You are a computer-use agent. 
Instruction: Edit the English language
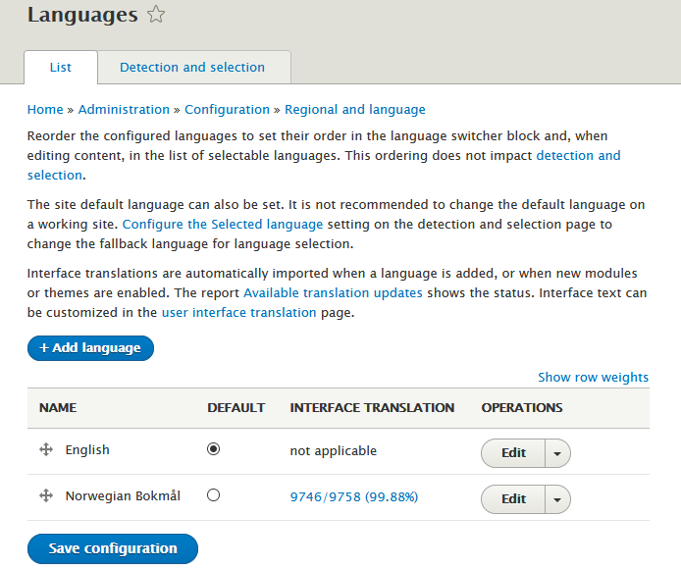tap(513, 453)
